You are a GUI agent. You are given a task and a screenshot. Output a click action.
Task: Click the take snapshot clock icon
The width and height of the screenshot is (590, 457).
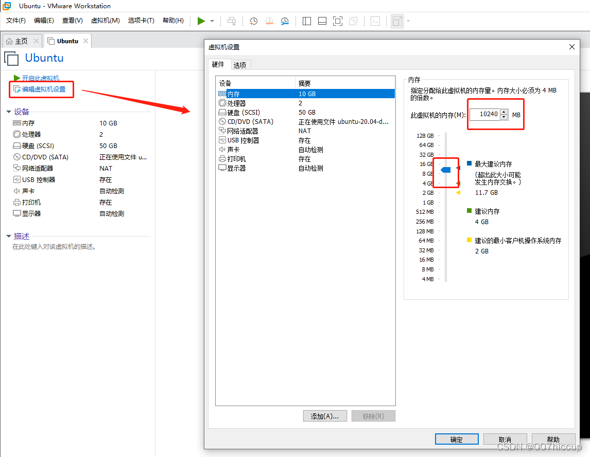pos(254,21)
